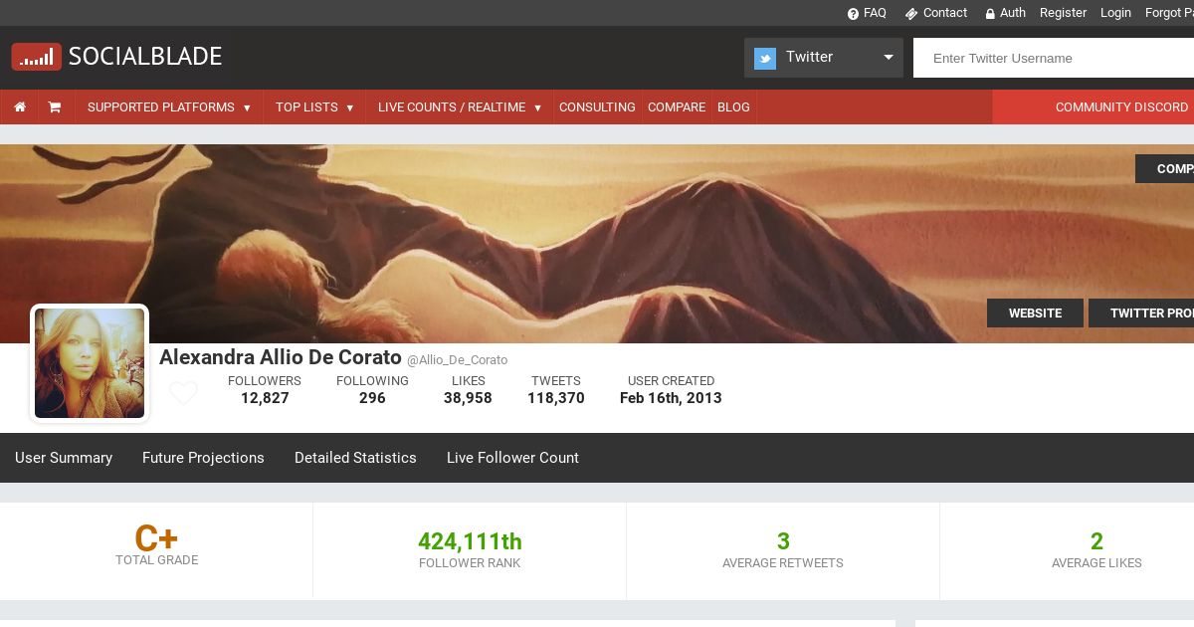This screenshot has width=1194, height=627.
Task: Click the profile picture thumbnail
Action: coord(90,363)
